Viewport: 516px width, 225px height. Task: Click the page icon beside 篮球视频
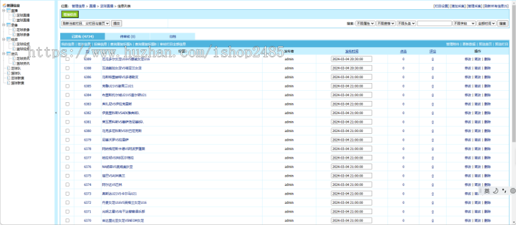[x=14, y=49]
